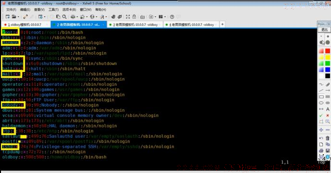Select the hollow ellipse drawing tool
The height and width of the screenshot is (173, 331).
pyautogui.click(x=321, y=103)
